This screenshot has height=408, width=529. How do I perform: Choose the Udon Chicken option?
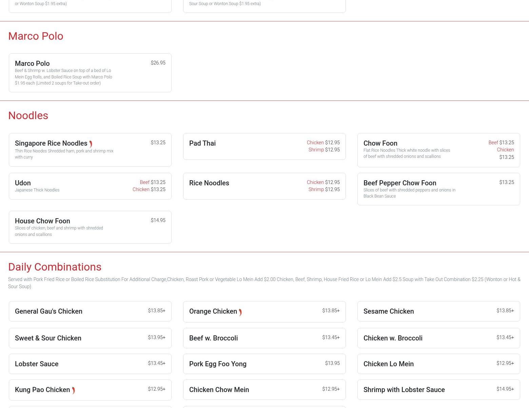tap(149, 189)
